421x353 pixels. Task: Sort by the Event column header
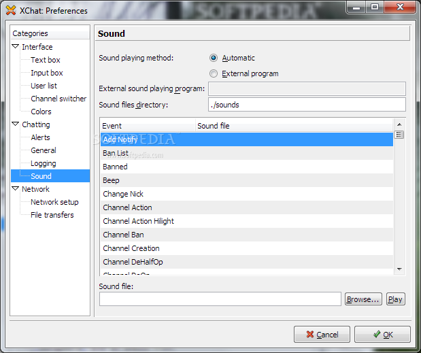pos(148,126)
